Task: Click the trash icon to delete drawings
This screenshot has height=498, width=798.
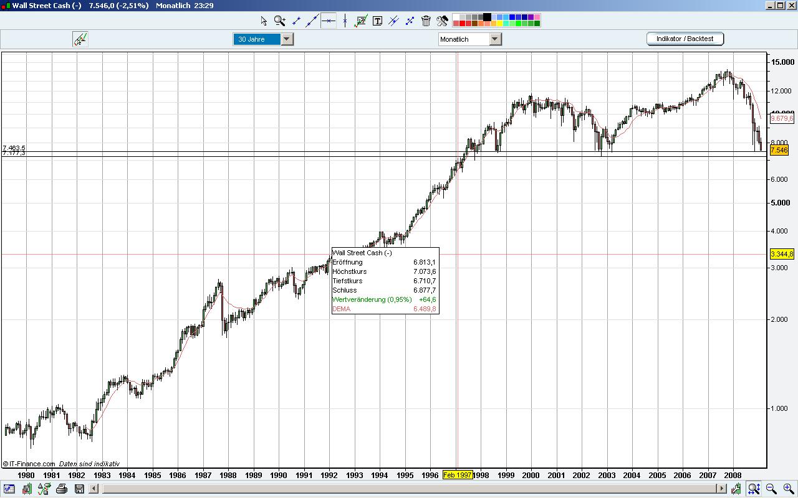Action: (x=425, y=21)
